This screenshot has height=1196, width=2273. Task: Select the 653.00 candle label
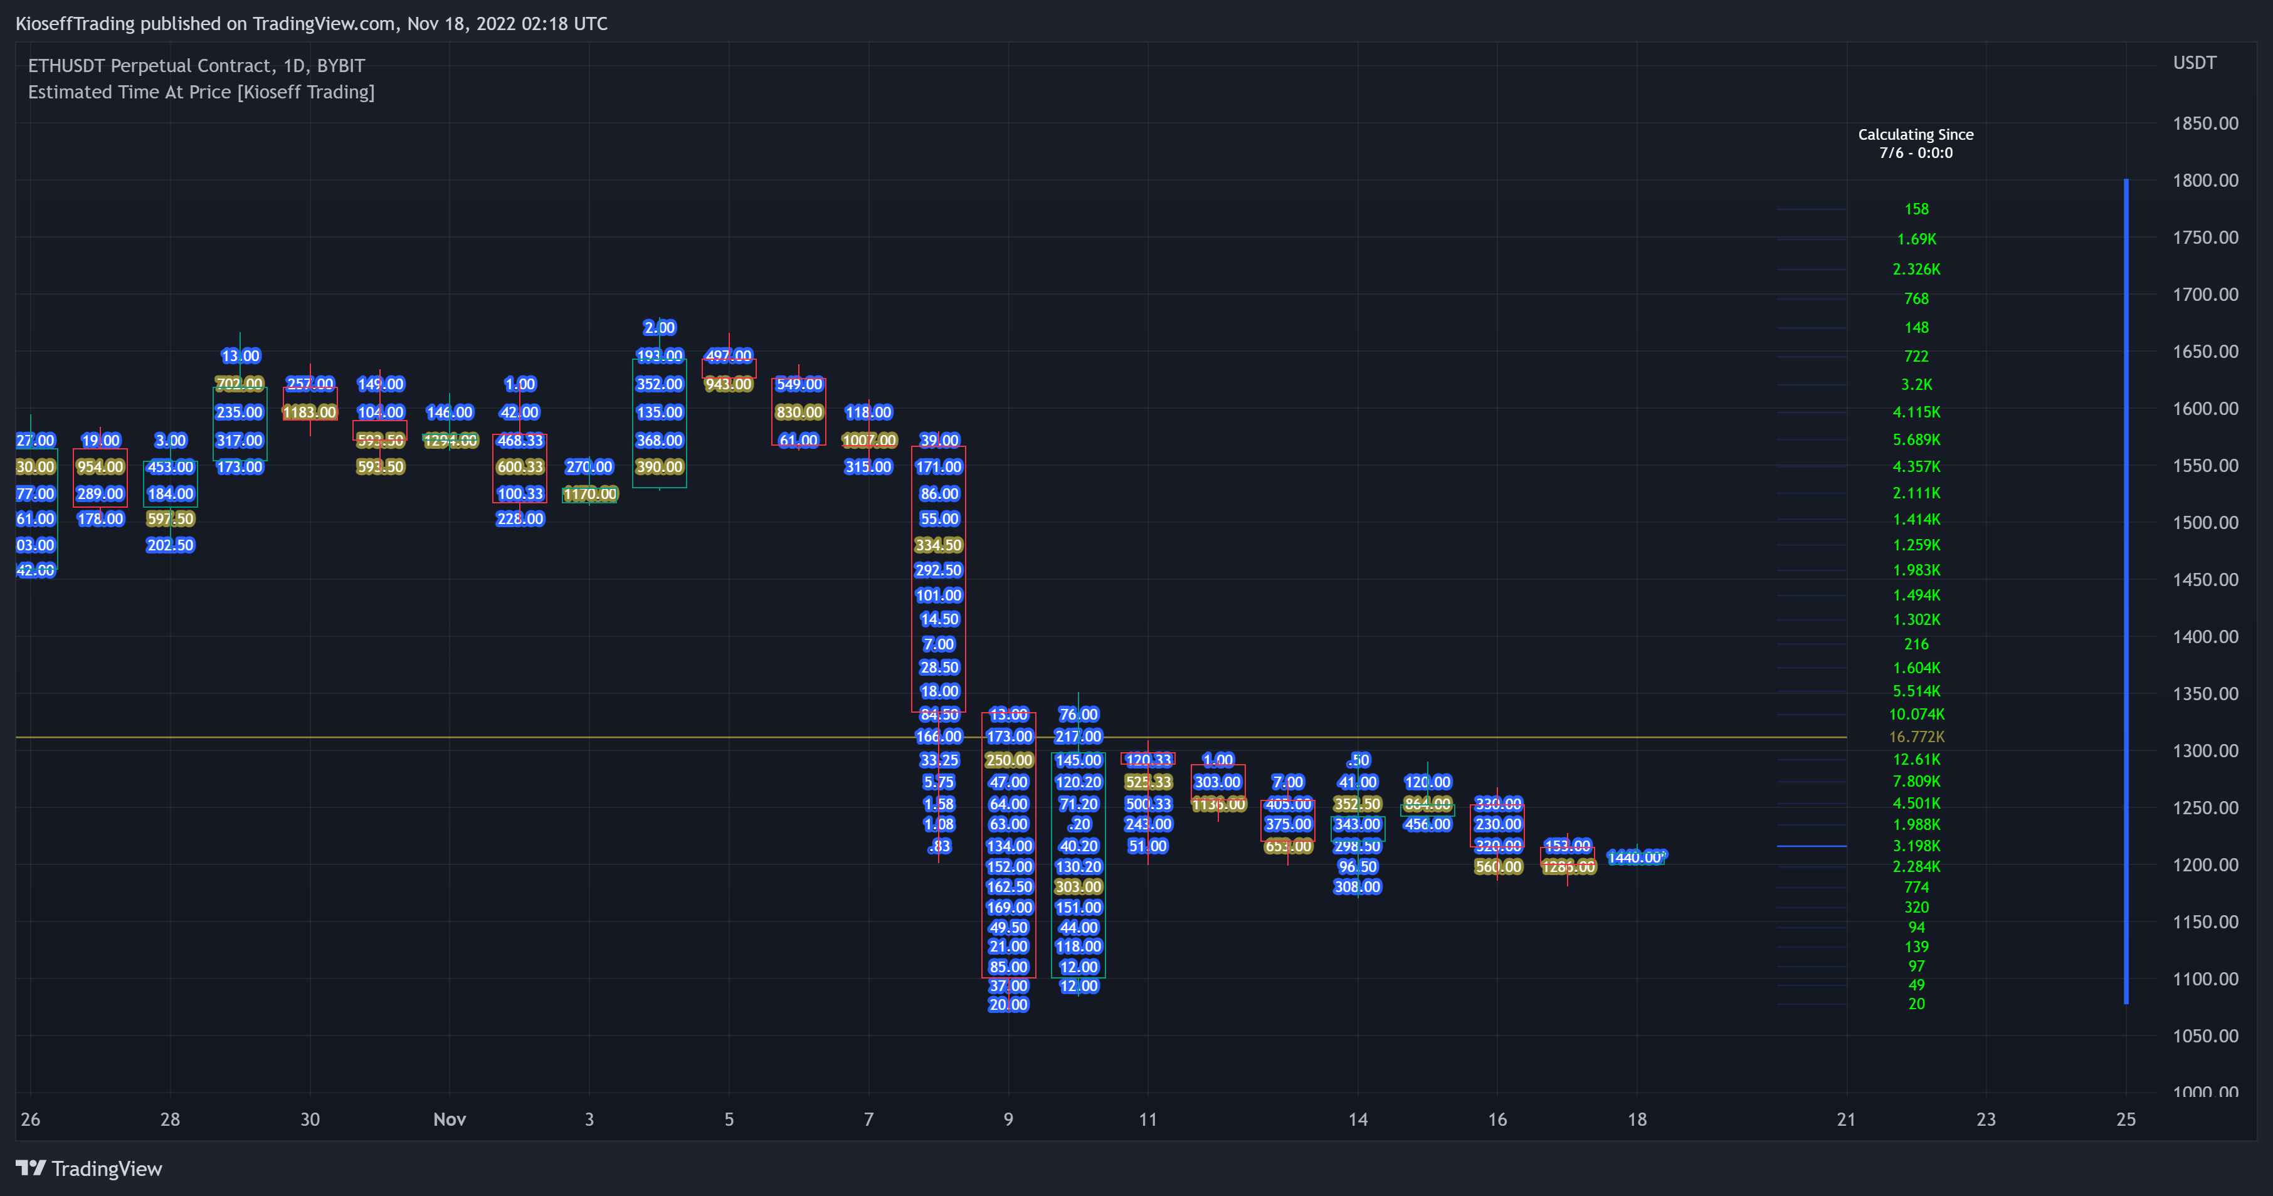coord(1287,846)
